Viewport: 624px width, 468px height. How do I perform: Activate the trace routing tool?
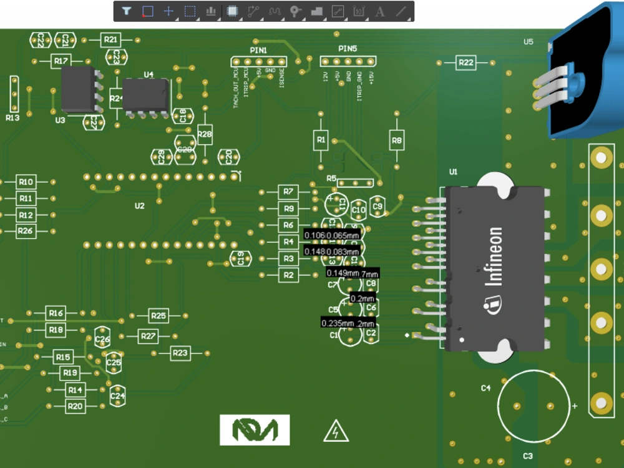253,10
